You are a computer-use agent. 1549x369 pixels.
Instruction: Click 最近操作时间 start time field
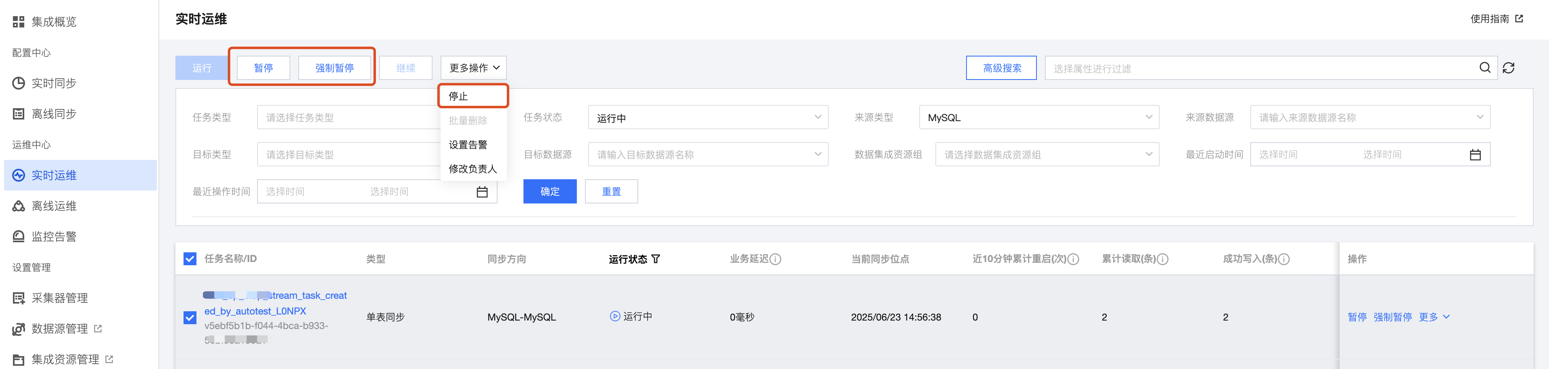click(x=285, y=192)
